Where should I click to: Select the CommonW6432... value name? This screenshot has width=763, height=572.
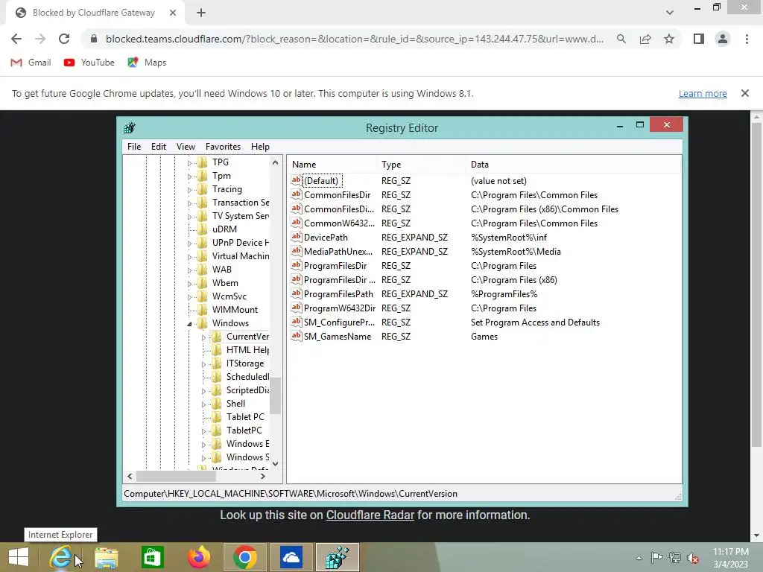click(x=339, y=223)
